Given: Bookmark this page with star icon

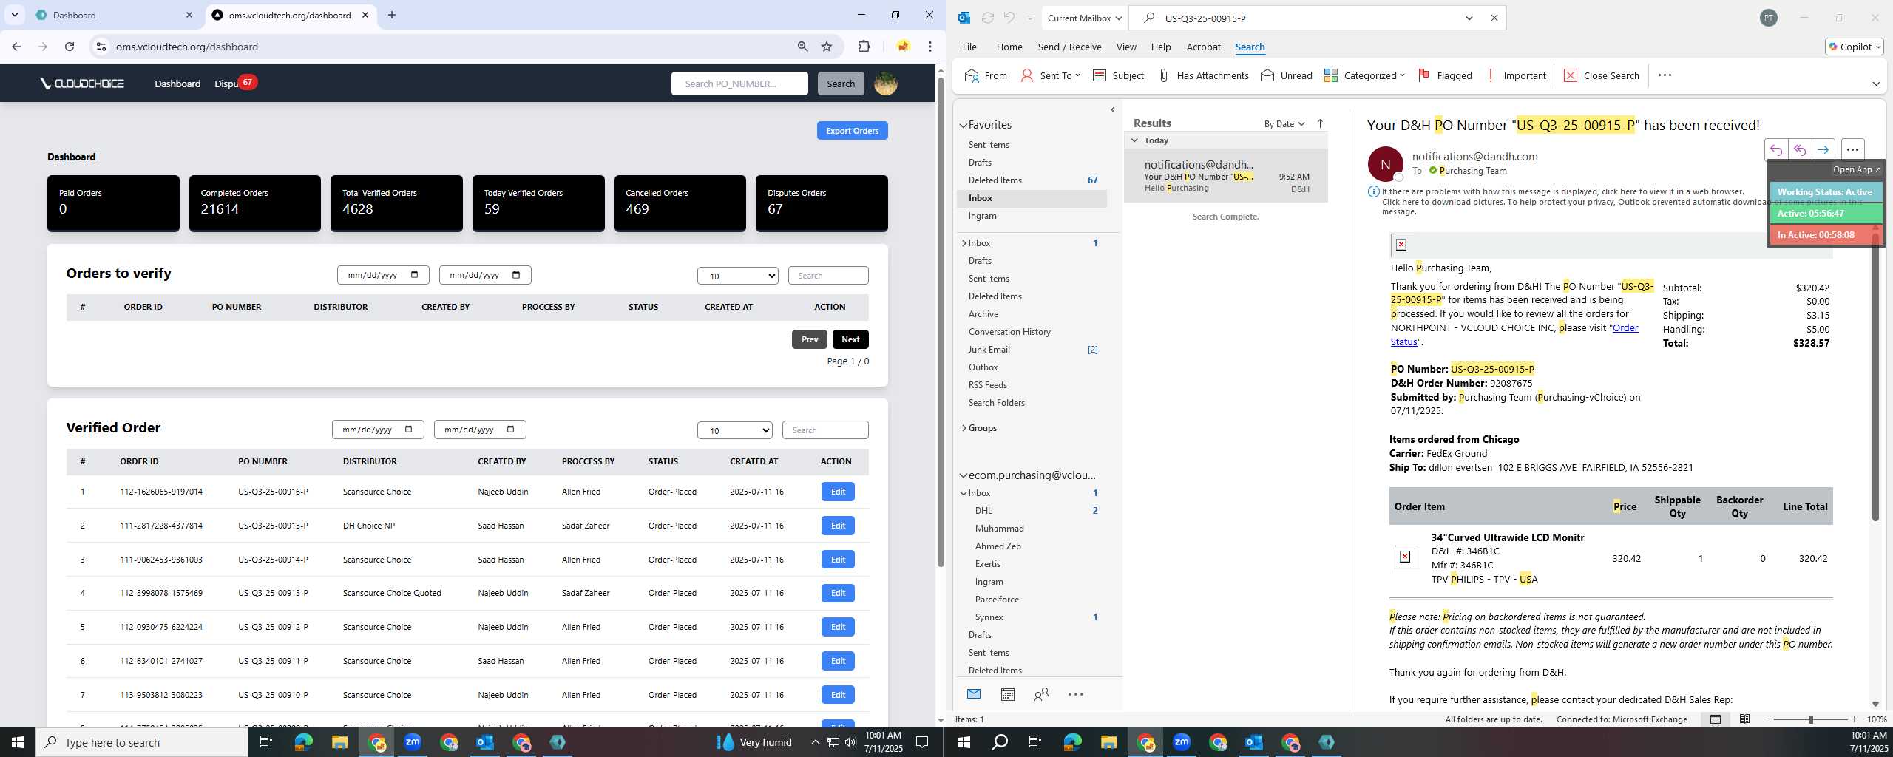Looking at the screenshot, I should 827,47.
